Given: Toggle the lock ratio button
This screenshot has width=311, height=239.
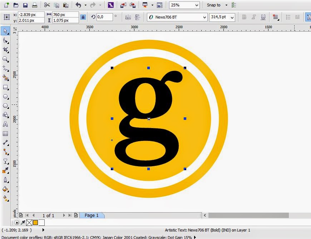Looking at the screenshot, I should click(x=83, y=17).
